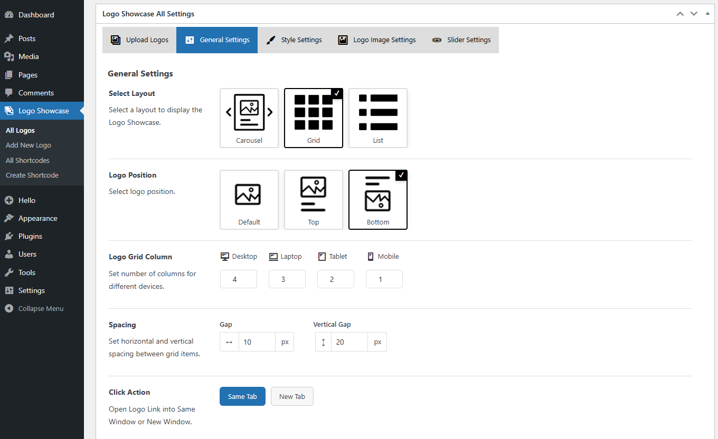The image size is (718, 439).
Task: Collapse the Logo Showcase All Settings panel
Action: [708, 14]
